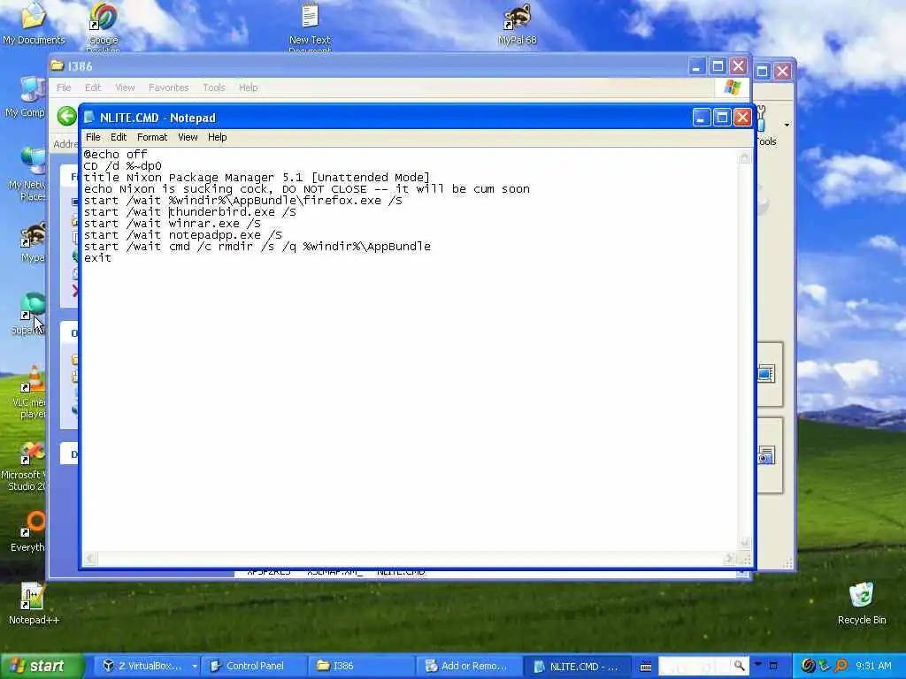Click the Start button

click(41, 666)
